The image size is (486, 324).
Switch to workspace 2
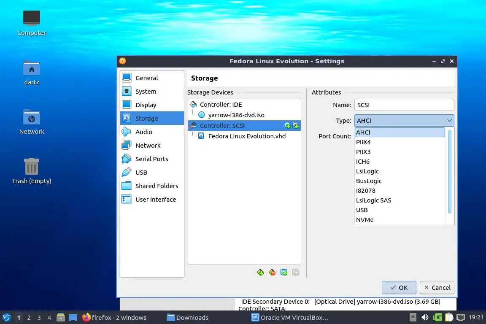(29, 318)
